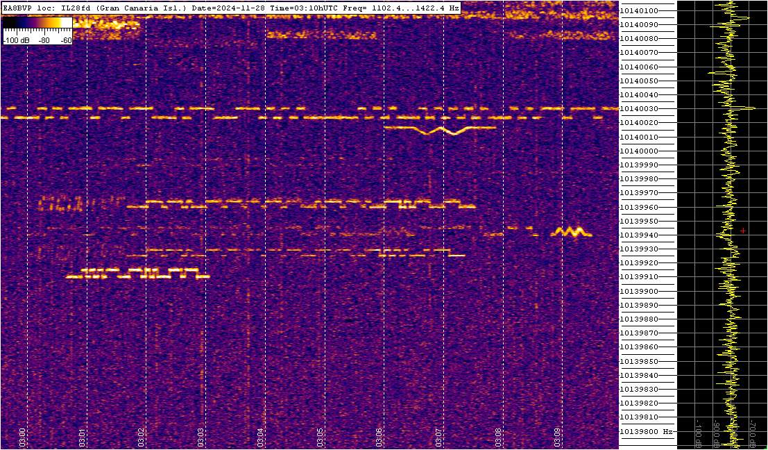Click the 10139890 frequency label
Viewport: 768px width, 450px height.
(639, 305)
